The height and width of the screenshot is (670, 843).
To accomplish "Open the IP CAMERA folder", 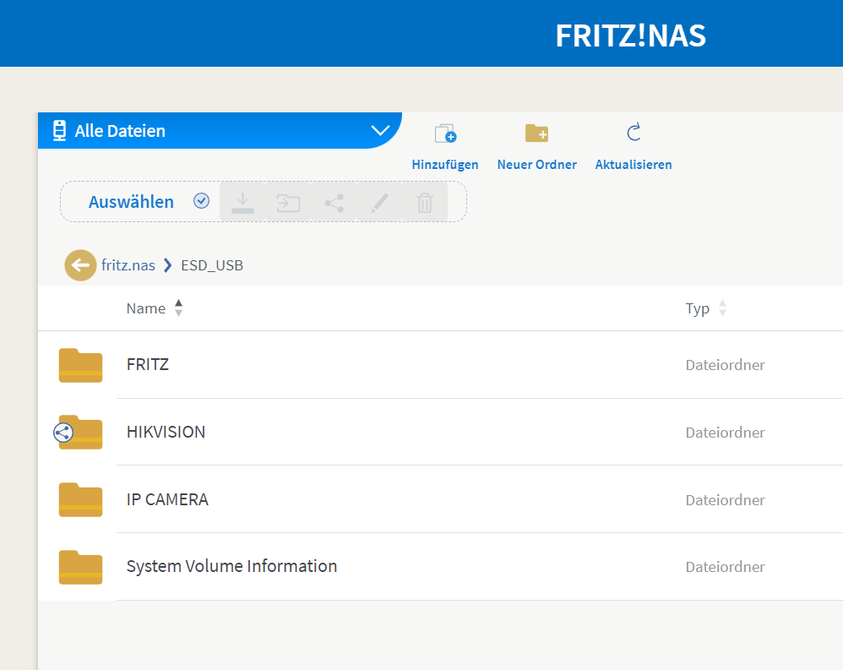I will click(x=167, y=499).
